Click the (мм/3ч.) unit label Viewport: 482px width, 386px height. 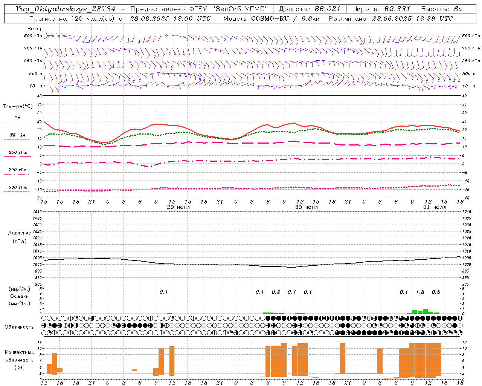20,289
